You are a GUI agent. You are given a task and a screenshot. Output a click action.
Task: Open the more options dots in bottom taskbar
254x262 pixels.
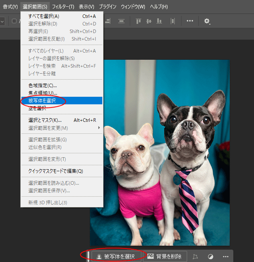point(225,256)
